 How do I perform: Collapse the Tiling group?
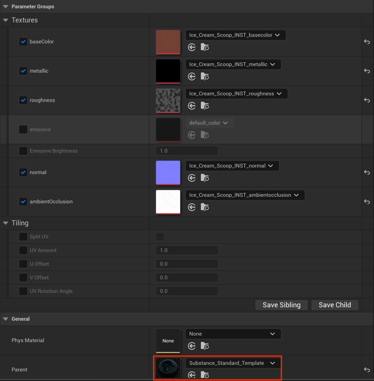tap(5, 223)
